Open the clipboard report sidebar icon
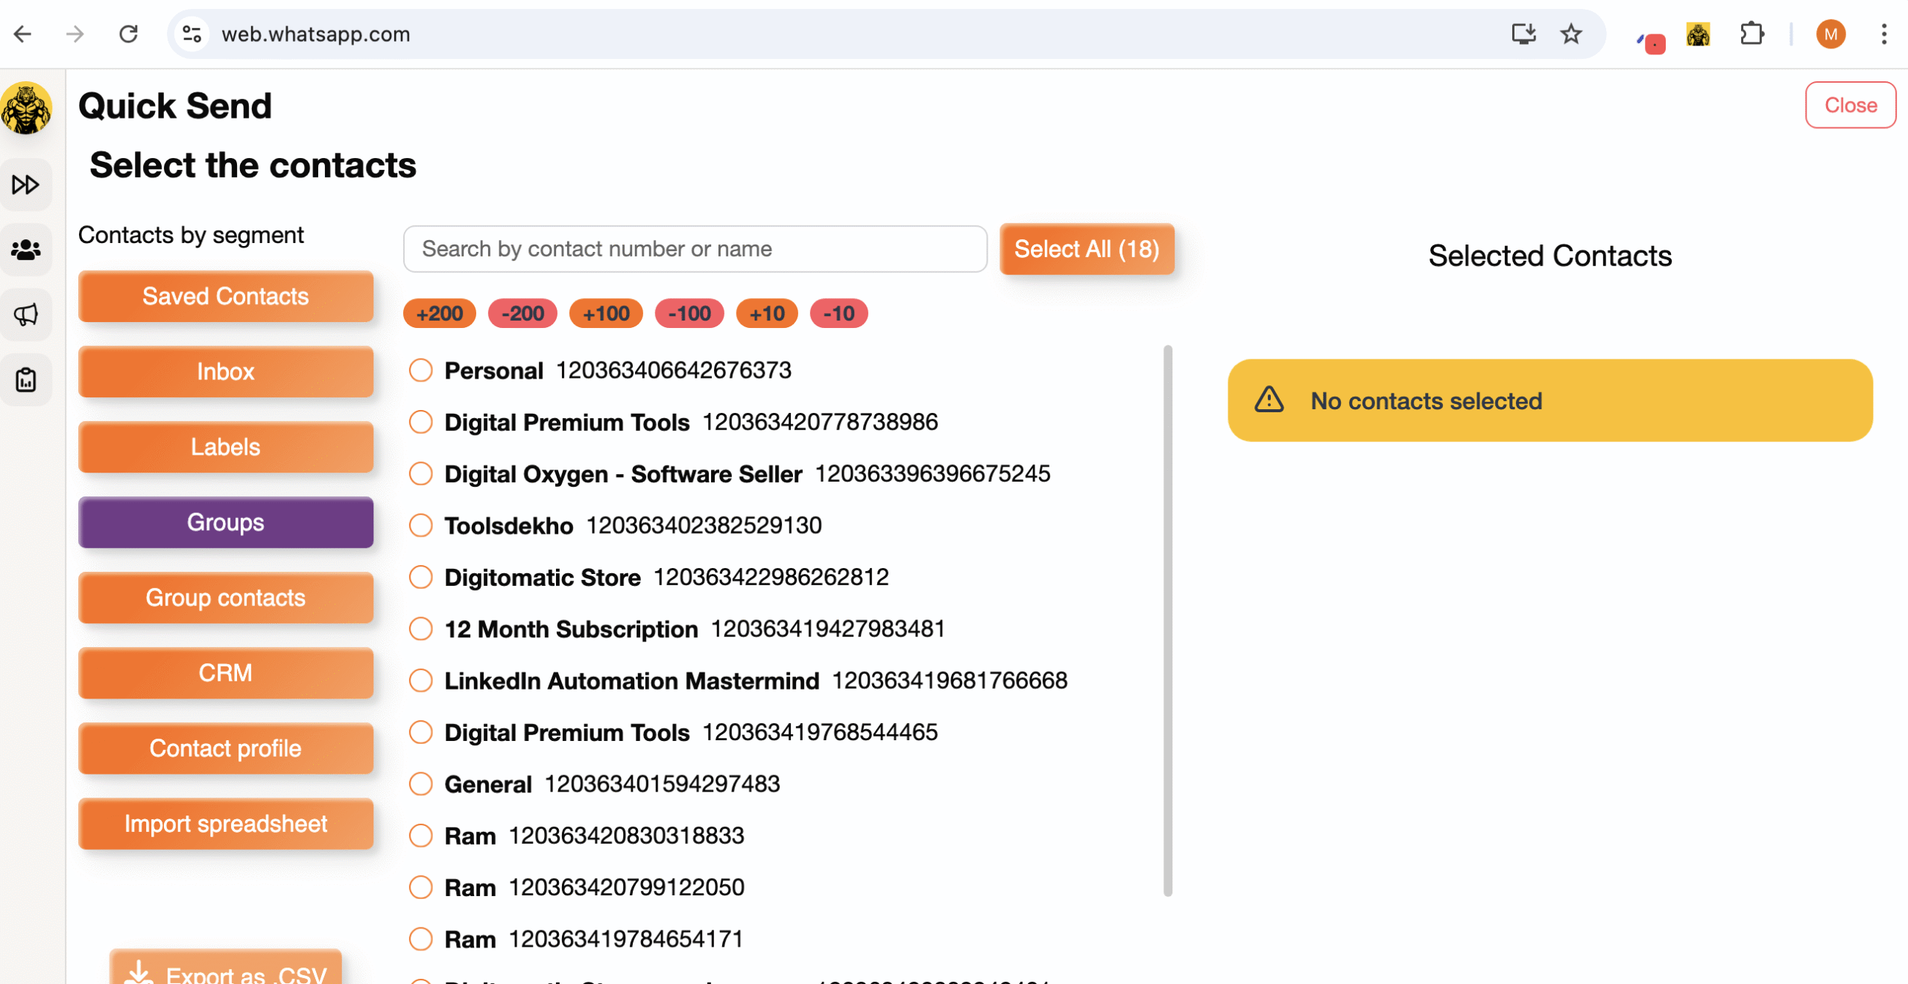 [x=25, y=380]
